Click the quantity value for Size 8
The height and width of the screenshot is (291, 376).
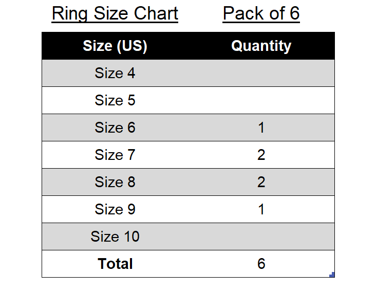click(261, 182)
